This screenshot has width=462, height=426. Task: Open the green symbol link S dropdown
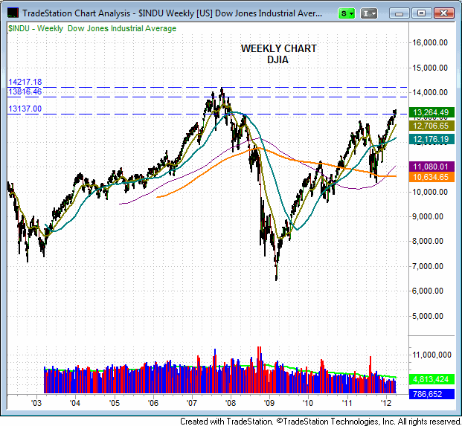347,13
